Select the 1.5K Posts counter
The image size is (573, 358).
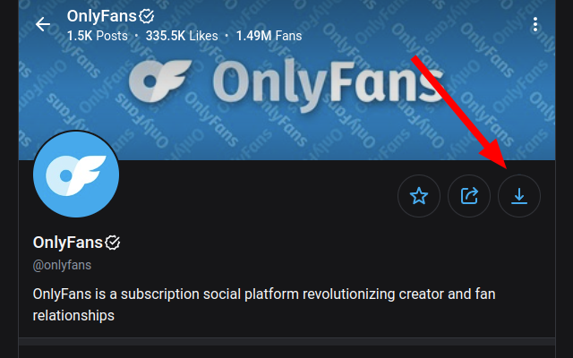98,36
